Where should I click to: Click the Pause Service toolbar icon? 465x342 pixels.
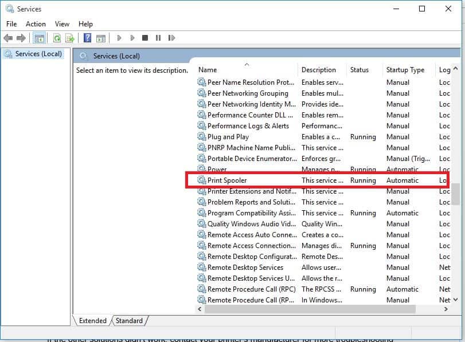pos(158,38)
